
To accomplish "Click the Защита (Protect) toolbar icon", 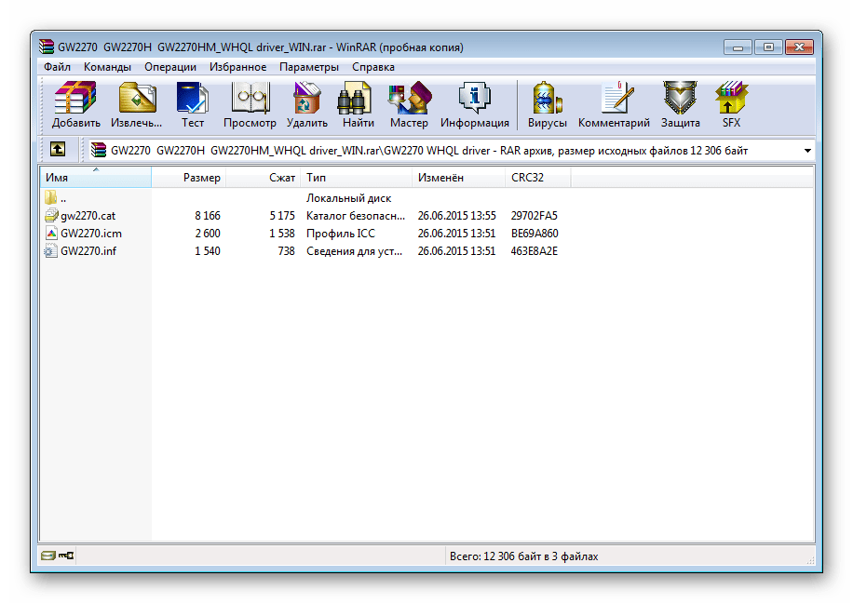I will pos(680,104).
